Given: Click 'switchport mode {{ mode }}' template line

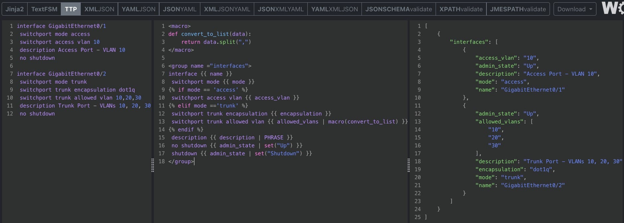Looking at the screenshot, I should [x=213, y=82].
